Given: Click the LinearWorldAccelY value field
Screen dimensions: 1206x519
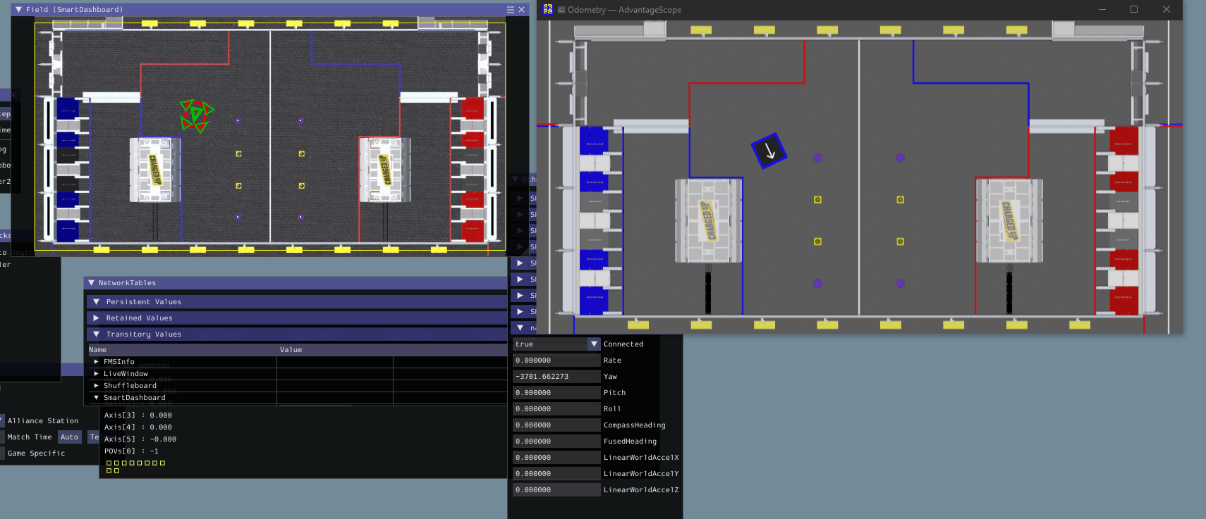Looking at the screenshot, I should point(556,473).
